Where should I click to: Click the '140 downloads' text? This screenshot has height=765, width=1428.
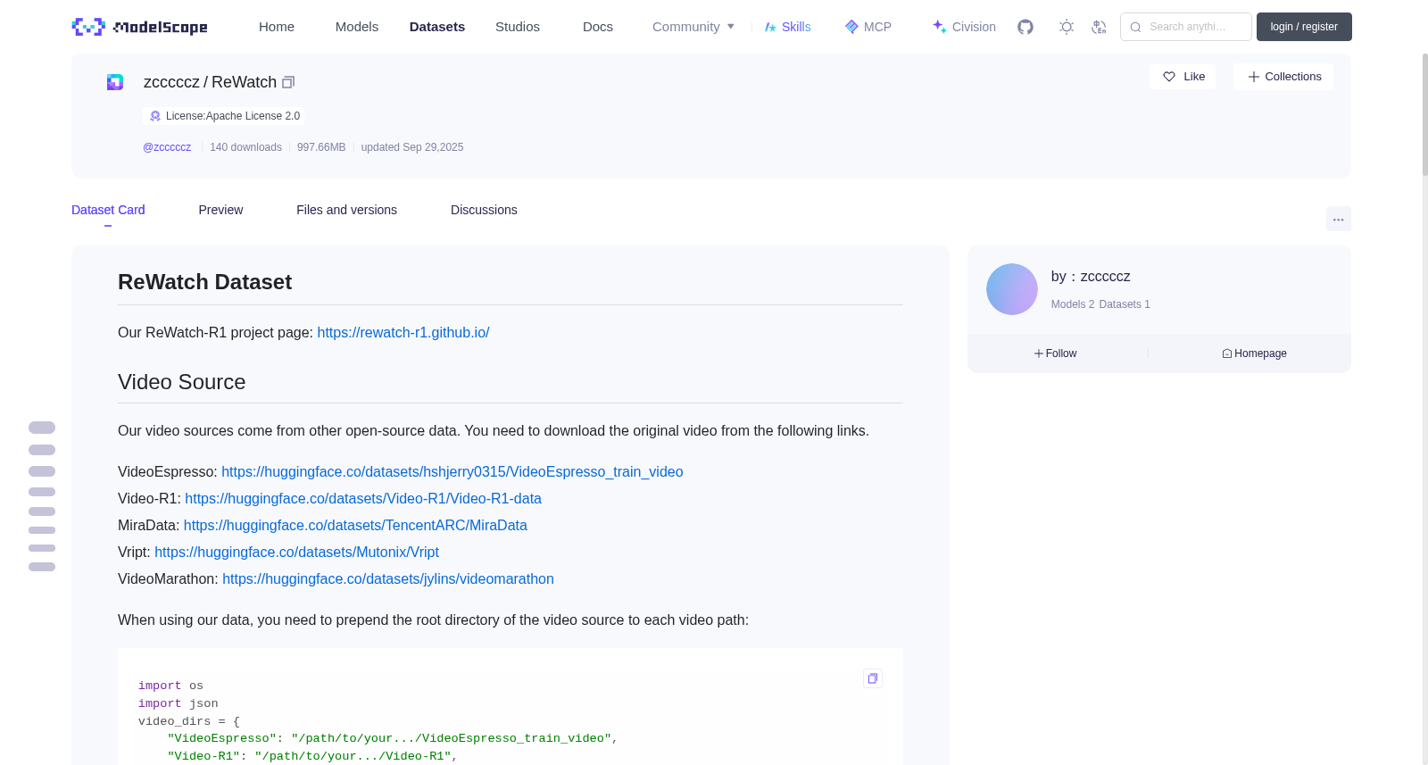point(245,147)
